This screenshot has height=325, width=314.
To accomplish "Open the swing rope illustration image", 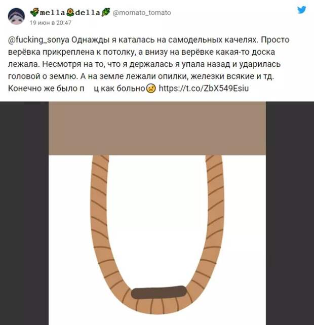I will tap(157, 213).
